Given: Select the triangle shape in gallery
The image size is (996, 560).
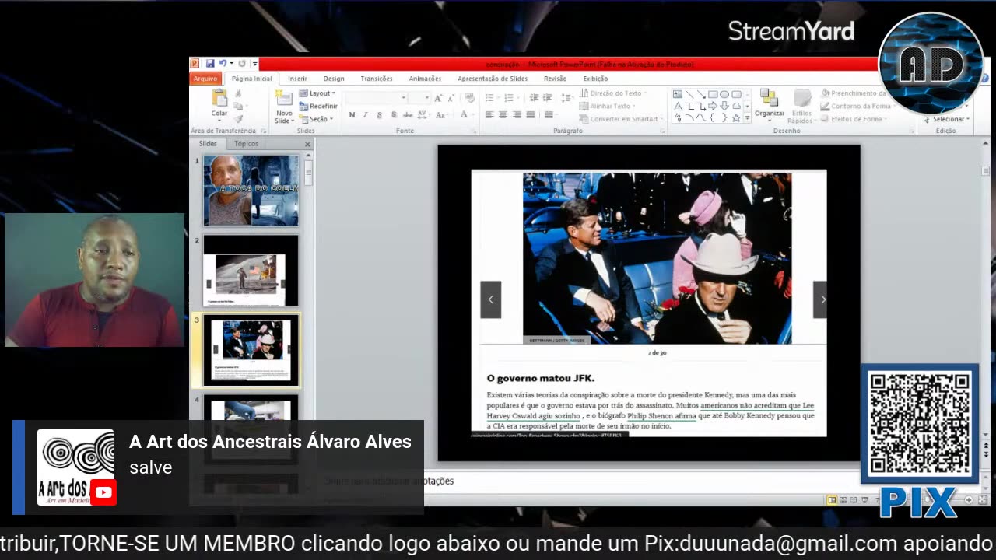Looking at the screenshot, I should tap(678, 106).
